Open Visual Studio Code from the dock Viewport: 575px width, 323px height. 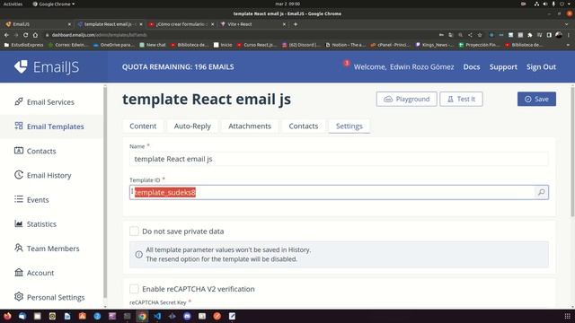(157, 316)
